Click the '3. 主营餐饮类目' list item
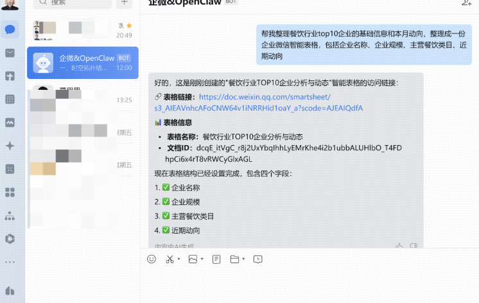This screenshot has width=479, height=303. (184, 216)
